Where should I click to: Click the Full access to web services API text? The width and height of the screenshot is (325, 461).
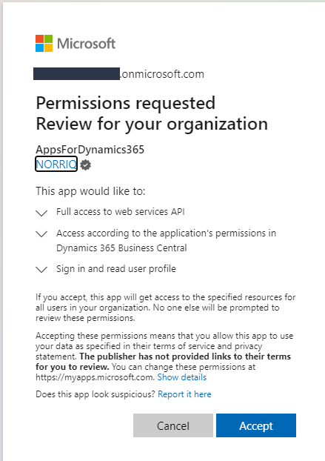pyautogui.click(x=121, y=212)
